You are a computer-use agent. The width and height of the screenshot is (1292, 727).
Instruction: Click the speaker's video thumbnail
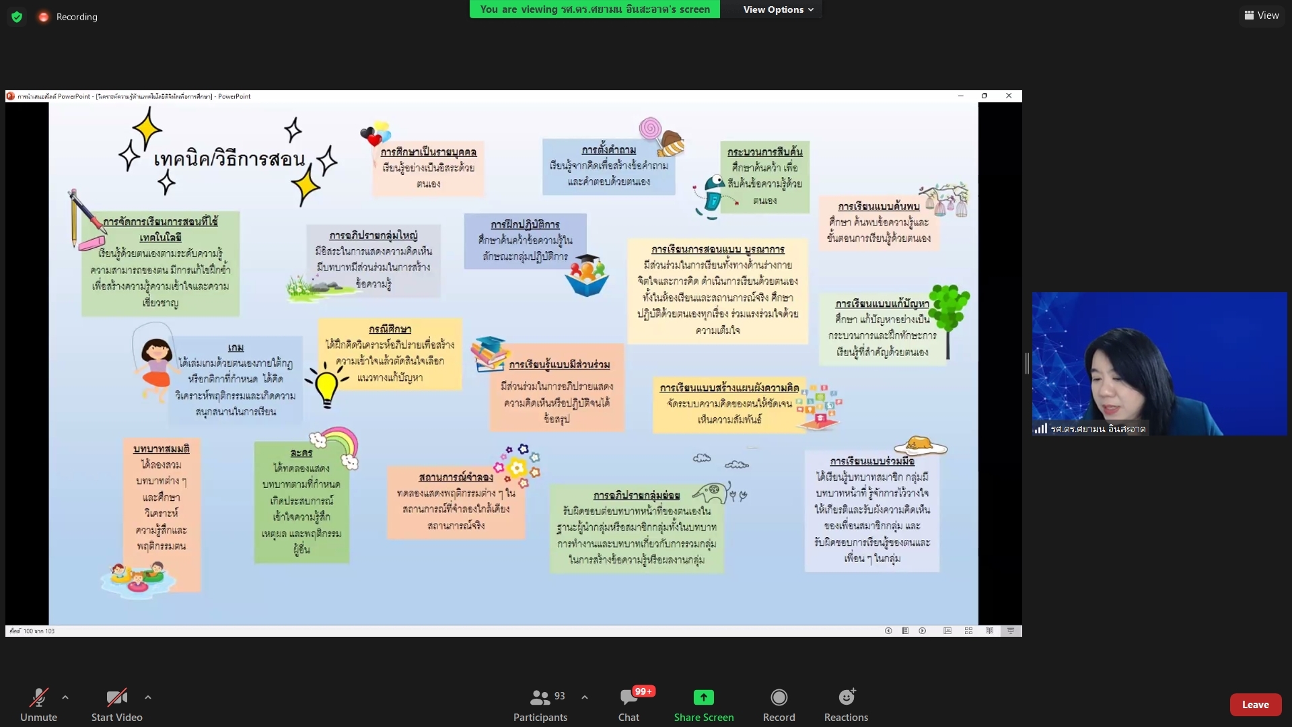(x=1159, y=363)
